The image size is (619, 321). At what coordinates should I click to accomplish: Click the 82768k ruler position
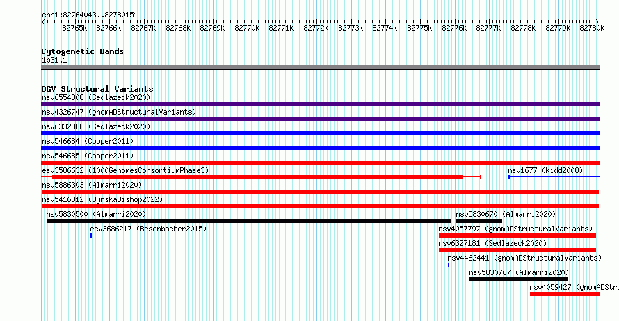tap(178, 28)
